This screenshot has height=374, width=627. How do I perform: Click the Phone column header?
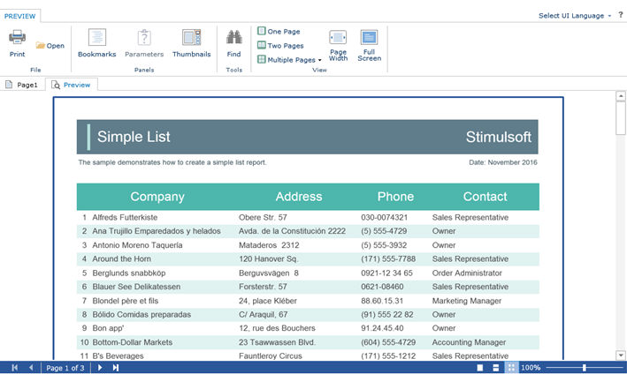[395, 197]
